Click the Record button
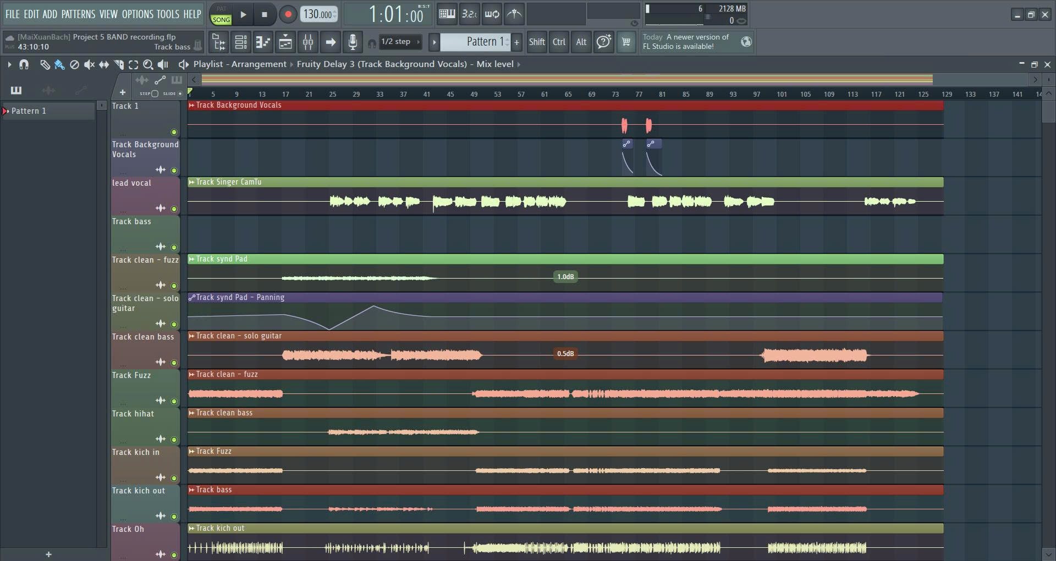This screenshot has height=561, width=1056. (x=288, y=14)
